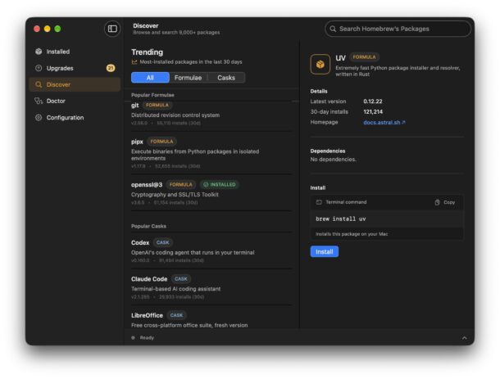500x379 pixels.
Task: Toggle the sidebar visibility icon
Action: (112, 29)
